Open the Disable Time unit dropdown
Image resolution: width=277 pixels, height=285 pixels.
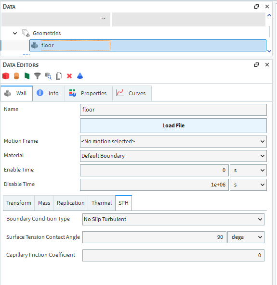click(248, 185)
